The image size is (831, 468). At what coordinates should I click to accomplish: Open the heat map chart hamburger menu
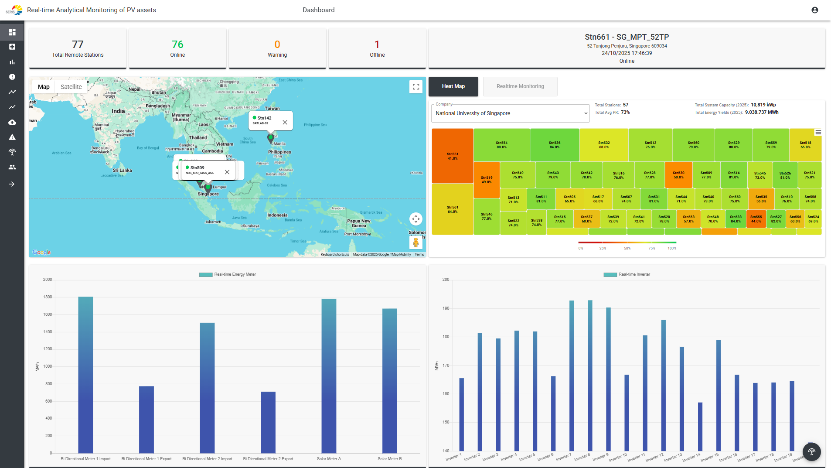818,132
